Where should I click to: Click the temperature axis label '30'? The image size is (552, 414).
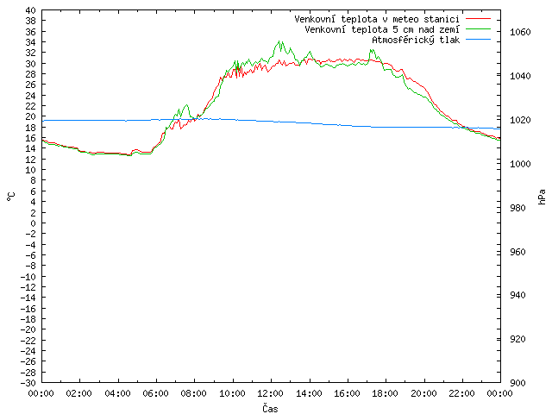(x=31, y=64)
